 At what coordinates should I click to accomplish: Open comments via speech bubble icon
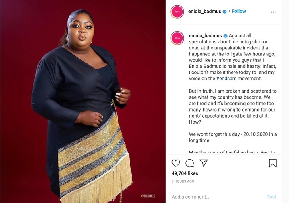click(x=189, y=163)
